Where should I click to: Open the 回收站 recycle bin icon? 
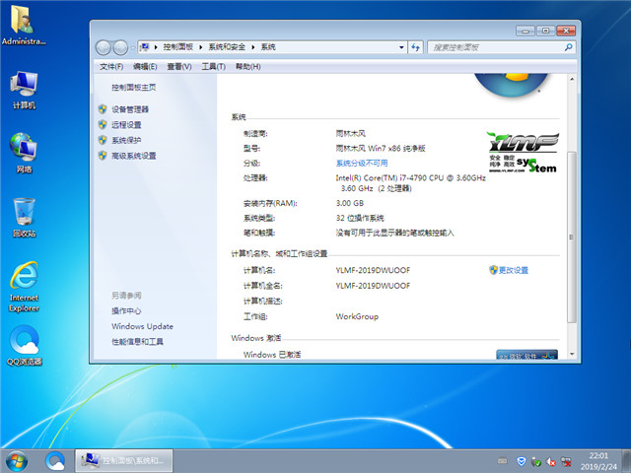pos(24,217)
